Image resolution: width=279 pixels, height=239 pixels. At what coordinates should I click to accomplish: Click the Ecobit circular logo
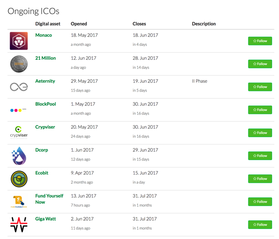tap(19, 179)
